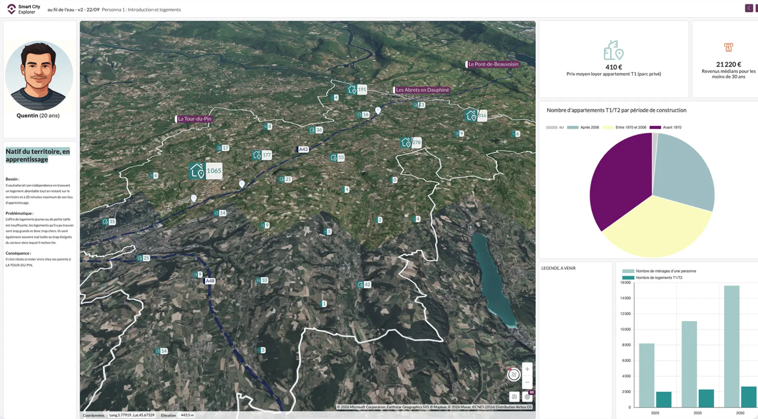
Task: Toggle 'Nombre de logements T1/T2' legend
Action: pos(652,278)
